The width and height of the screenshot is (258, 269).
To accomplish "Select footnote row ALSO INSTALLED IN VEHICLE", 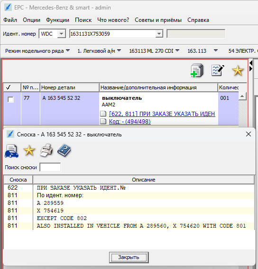I will pyautogui.click(x=129, y=226).
